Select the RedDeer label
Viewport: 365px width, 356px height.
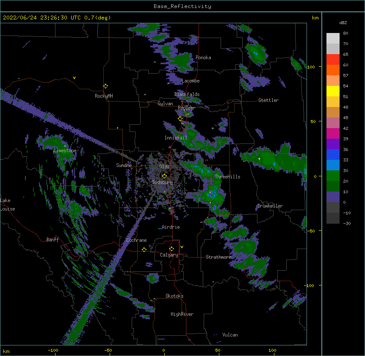(186, 108)
